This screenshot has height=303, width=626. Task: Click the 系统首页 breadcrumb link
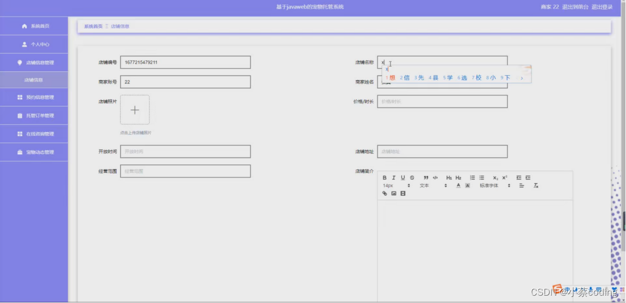[93, 27]
